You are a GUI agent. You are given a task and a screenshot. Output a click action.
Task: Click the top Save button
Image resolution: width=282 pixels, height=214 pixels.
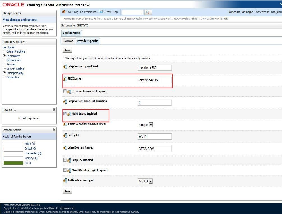click(67, 50)
